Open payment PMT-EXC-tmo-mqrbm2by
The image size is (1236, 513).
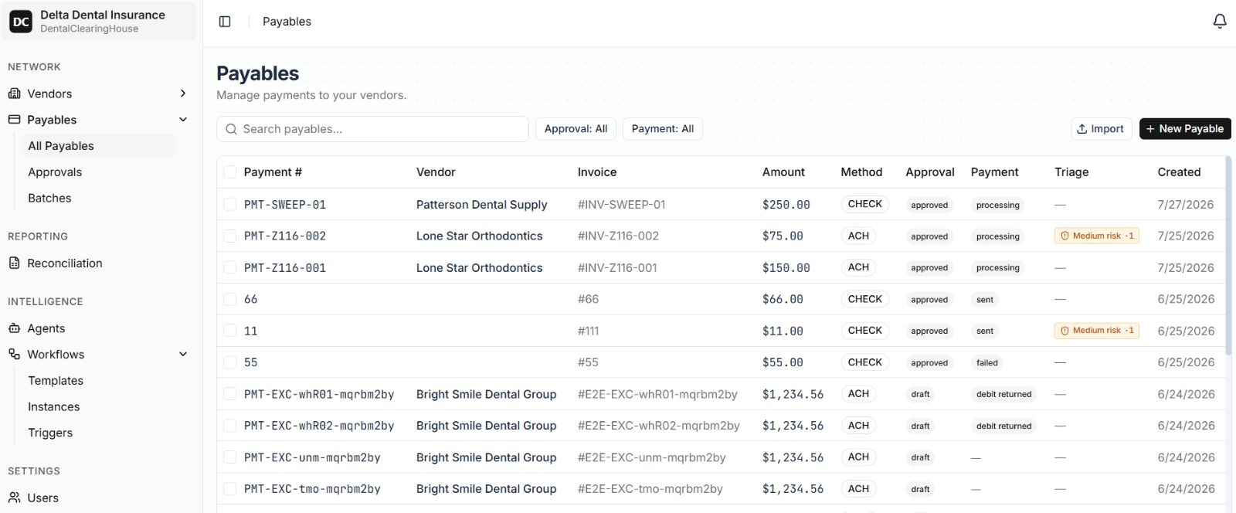point(312,489)
